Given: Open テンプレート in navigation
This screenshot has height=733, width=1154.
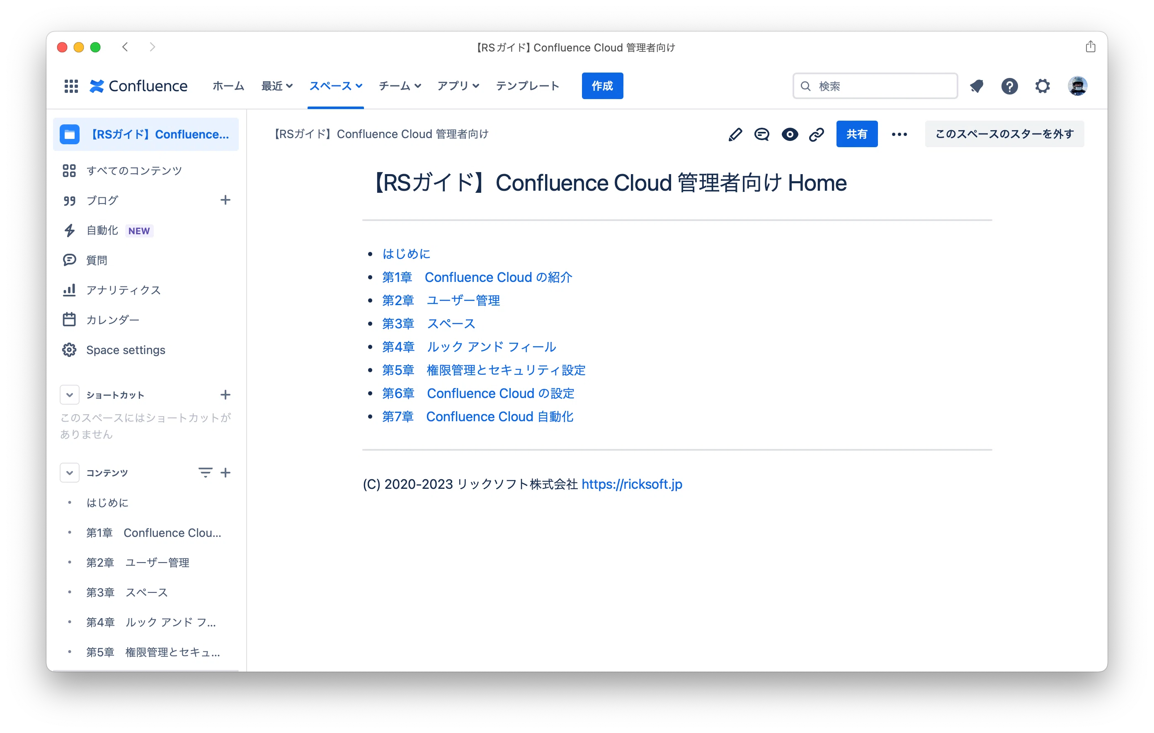Looking at the screenshot, I should coord(527,86).
